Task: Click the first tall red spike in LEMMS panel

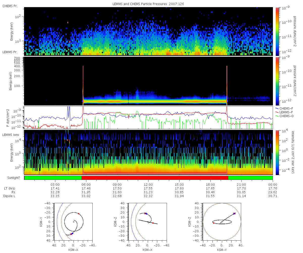Action: tap(83, 85)
